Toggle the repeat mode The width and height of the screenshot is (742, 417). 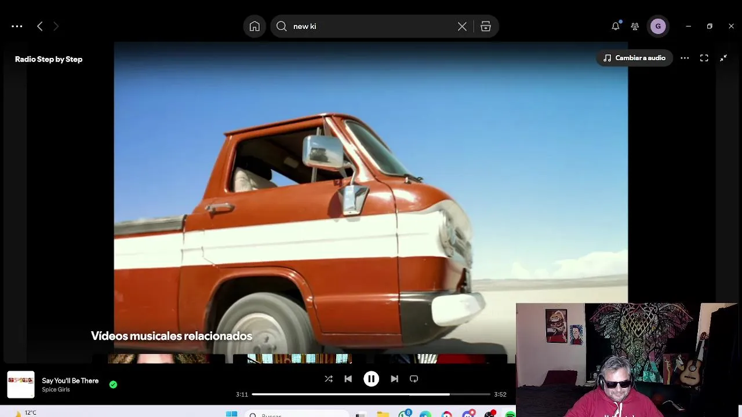coord(414,379)
